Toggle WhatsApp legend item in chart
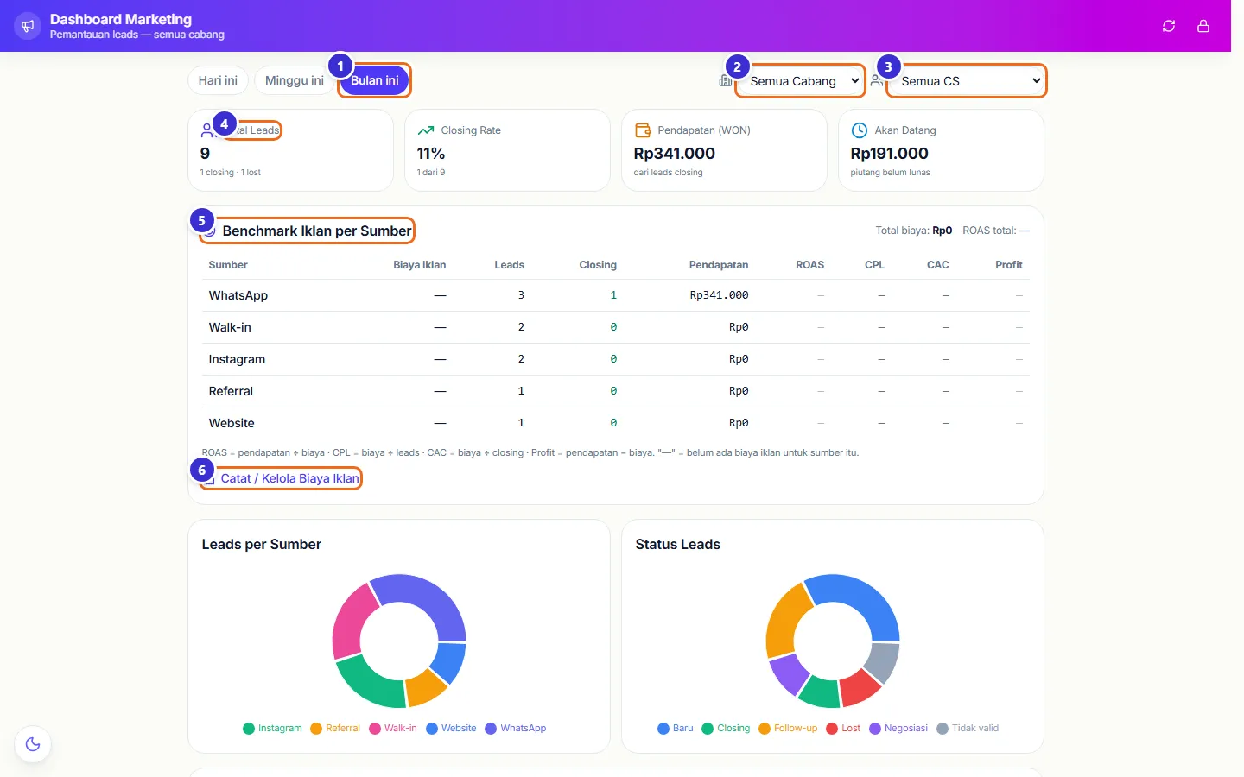This screenshot has width=1244, height=777. tap(516, 728)
